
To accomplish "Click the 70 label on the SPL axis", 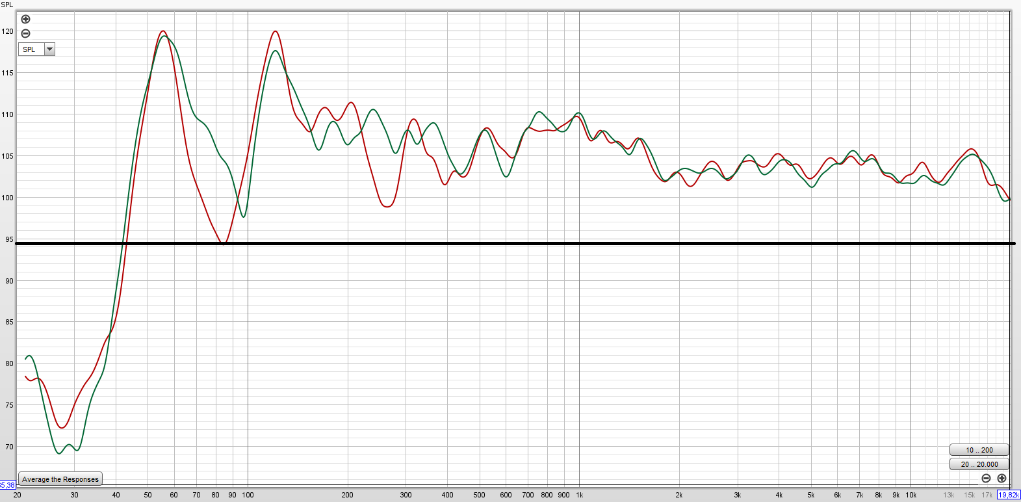I will (x=9, y=447).
